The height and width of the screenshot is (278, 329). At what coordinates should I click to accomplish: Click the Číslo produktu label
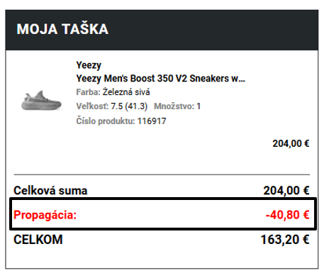click(x=106, y=121)
